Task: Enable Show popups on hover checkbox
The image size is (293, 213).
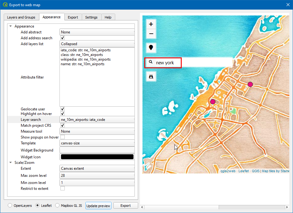Action: point(63,137)
